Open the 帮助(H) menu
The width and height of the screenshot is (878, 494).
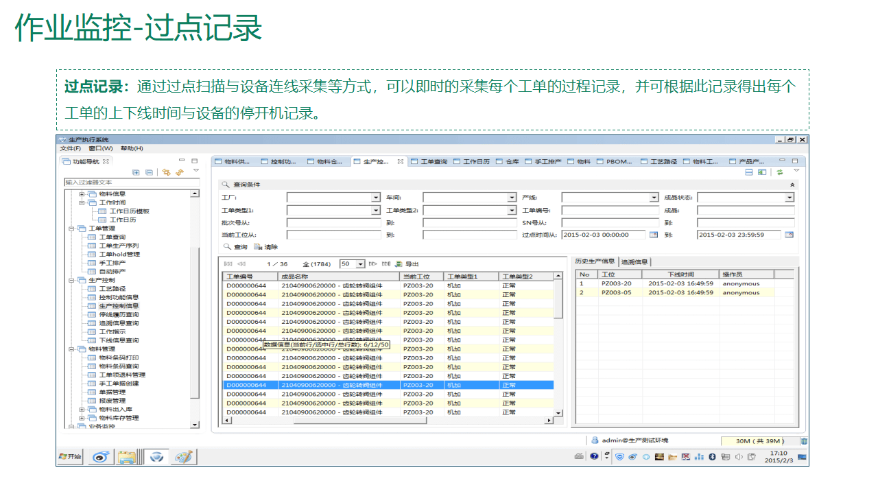tap(132, 148)
